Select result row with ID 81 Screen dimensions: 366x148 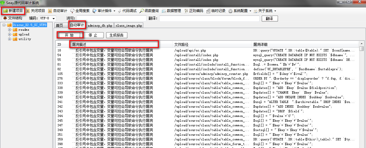[x=207, y=64]
